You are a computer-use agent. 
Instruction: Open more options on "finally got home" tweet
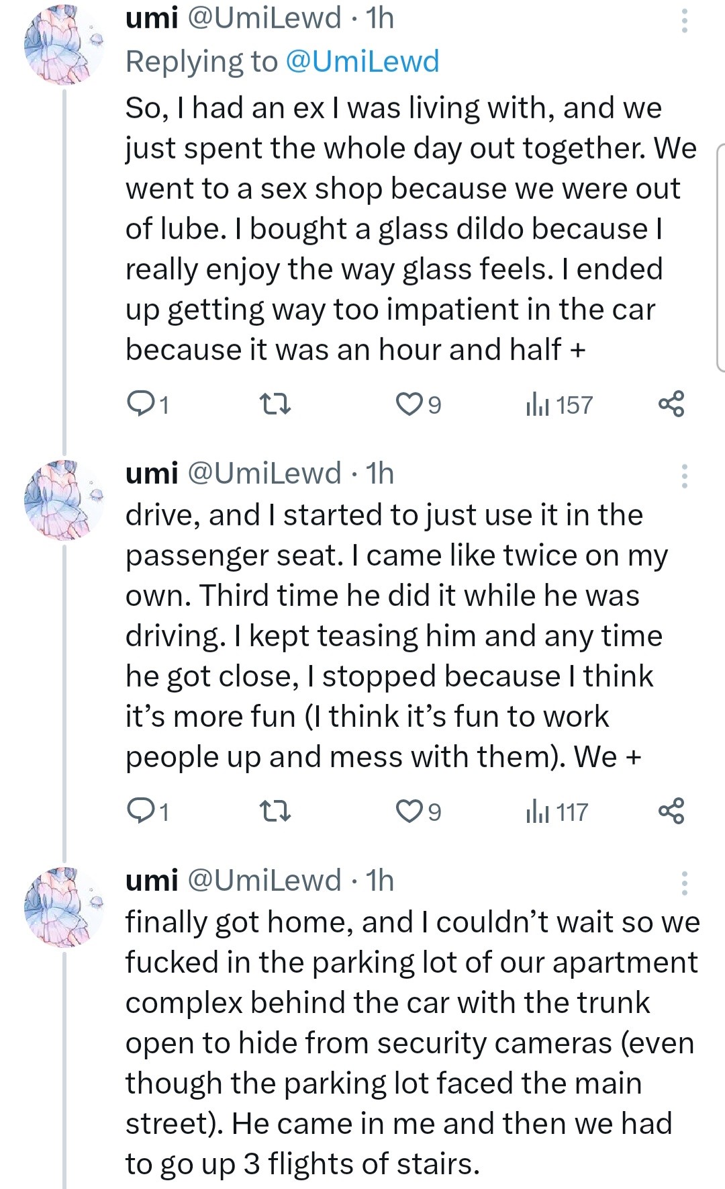tap(684, 883)
